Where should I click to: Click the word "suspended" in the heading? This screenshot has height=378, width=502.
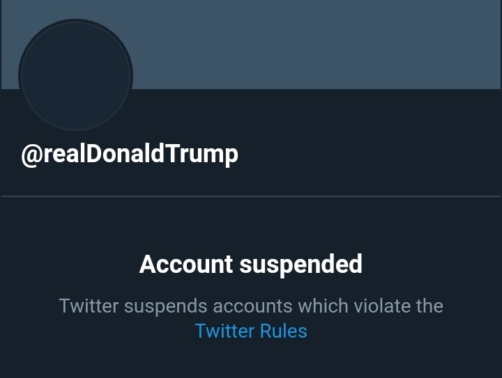301,265
